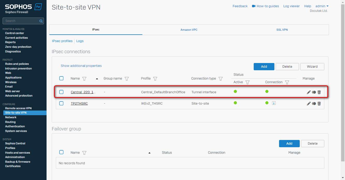Toggle the Active status dot for Central_220
The height and width of the screenshot is (180, 345).
point(235,91)
